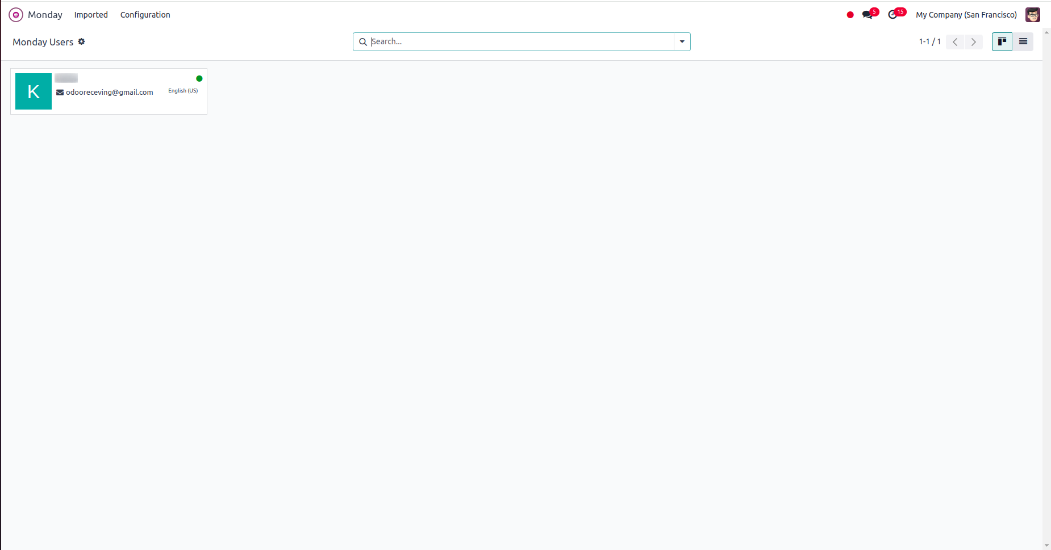The image size is (1051, 550).
Task: Open the conversations messages icon
Action: coord(868,15)
